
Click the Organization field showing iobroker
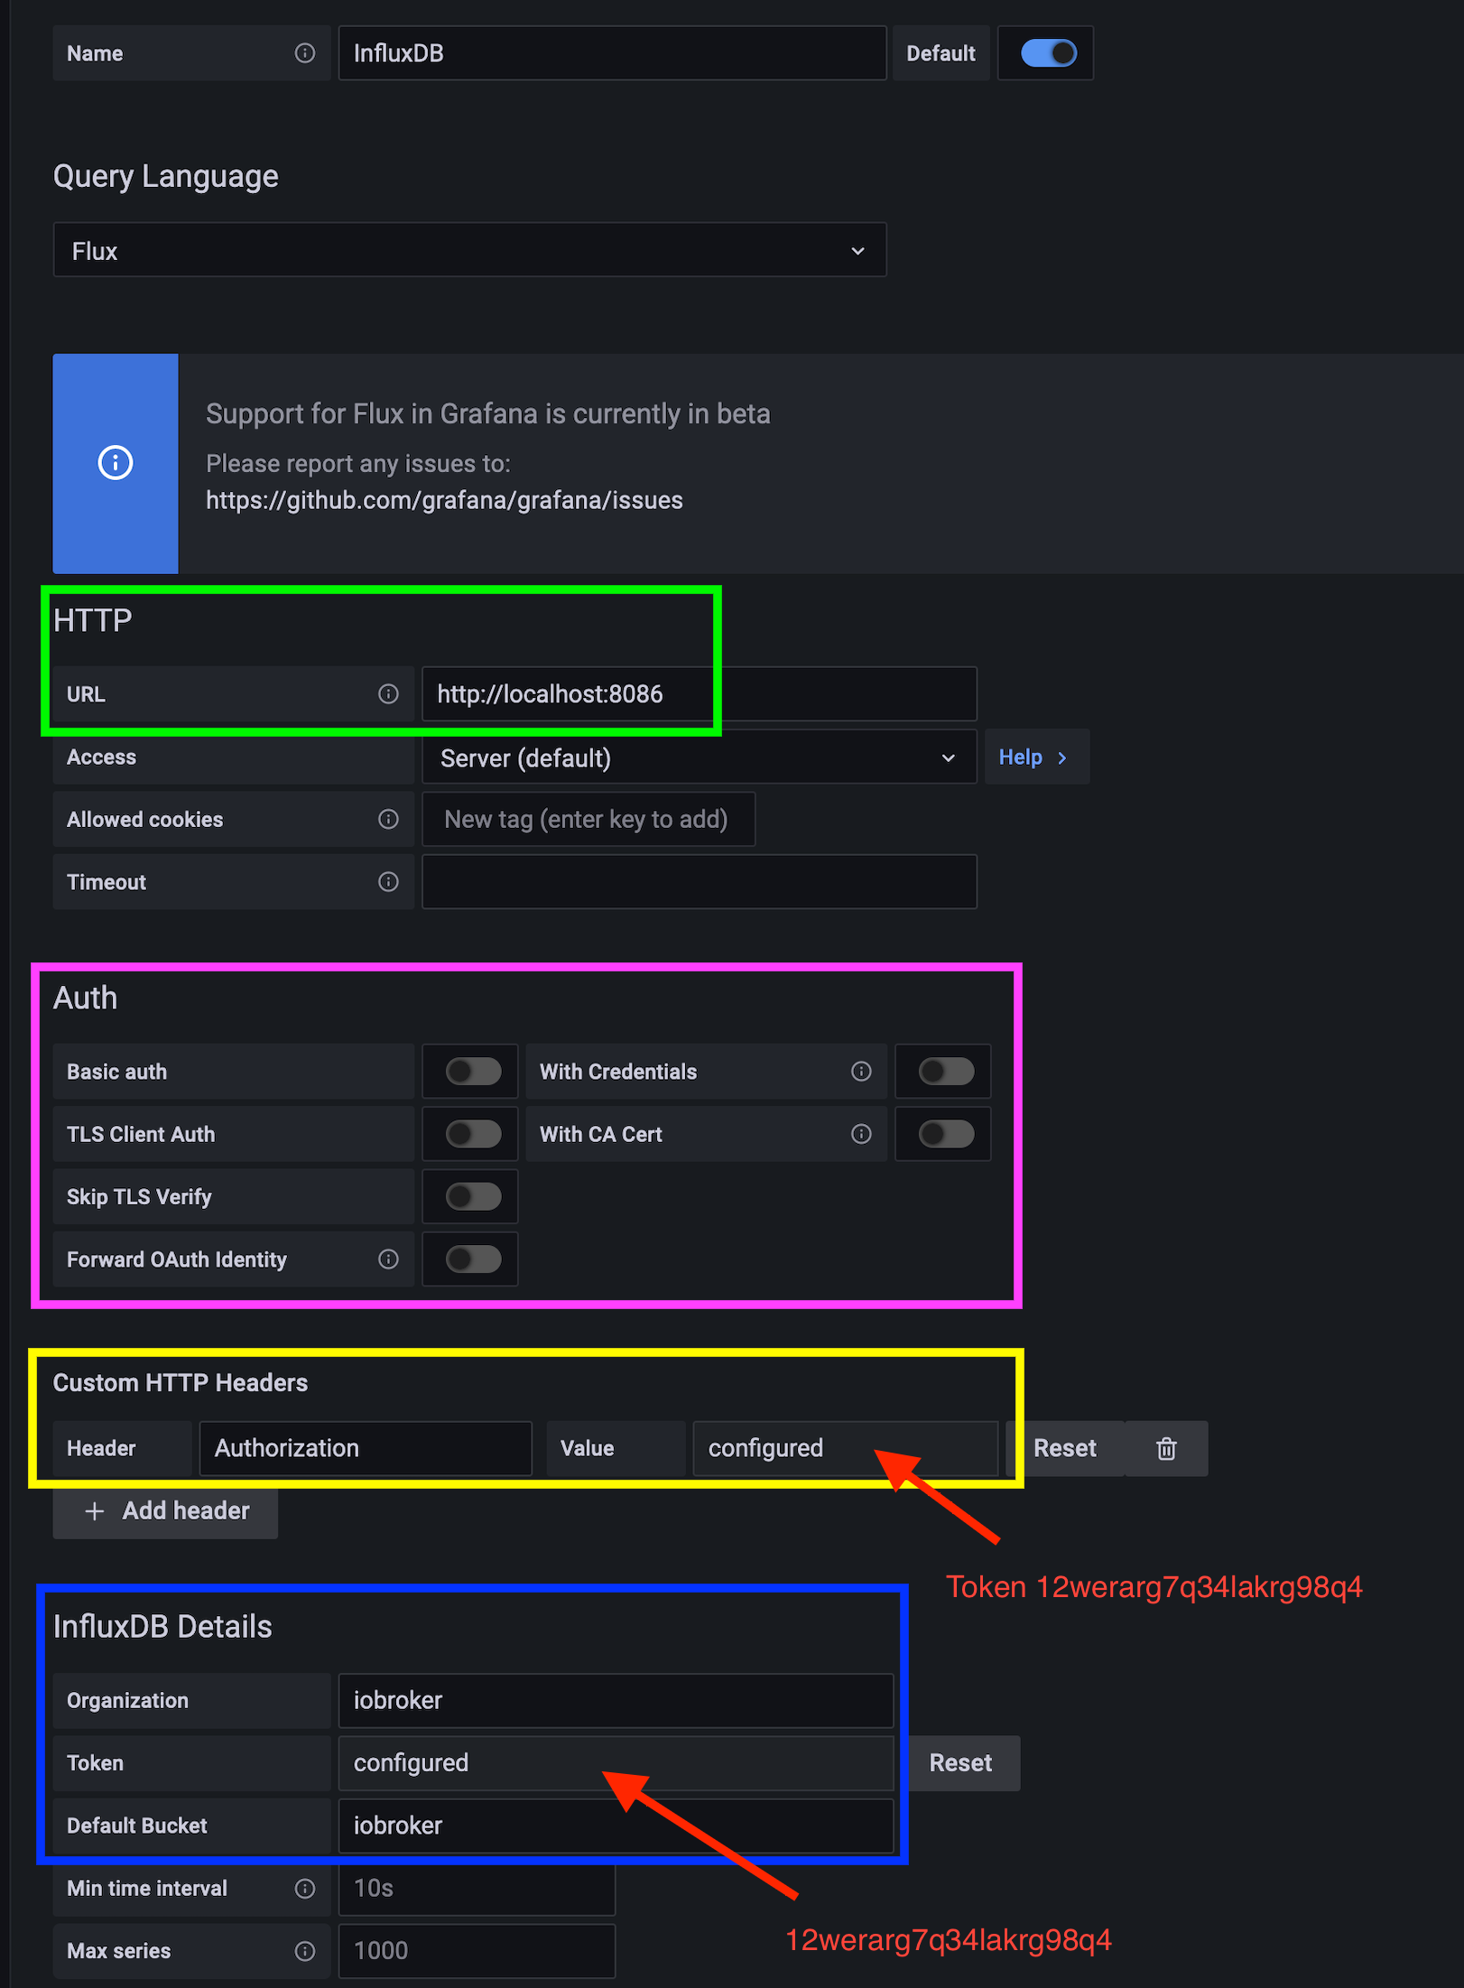[616, 1700]
